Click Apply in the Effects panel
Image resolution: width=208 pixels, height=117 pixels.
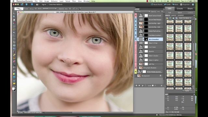click(187, 91)
